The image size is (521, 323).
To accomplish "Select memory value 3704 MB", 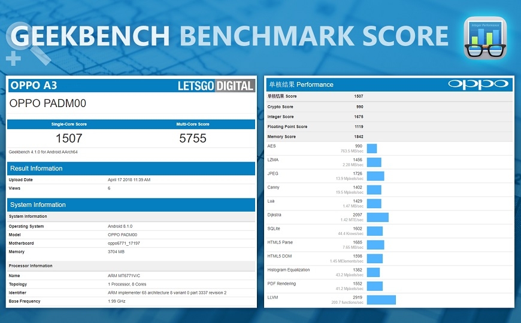I will pyautogui.click(x=116, y=252).
